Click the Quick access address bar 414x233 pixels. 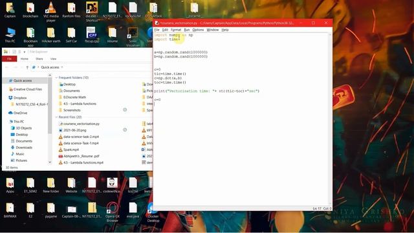pos(91,67)
